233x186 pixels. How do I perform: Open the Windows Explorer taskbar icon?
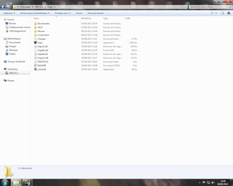[x=16, y=182]
